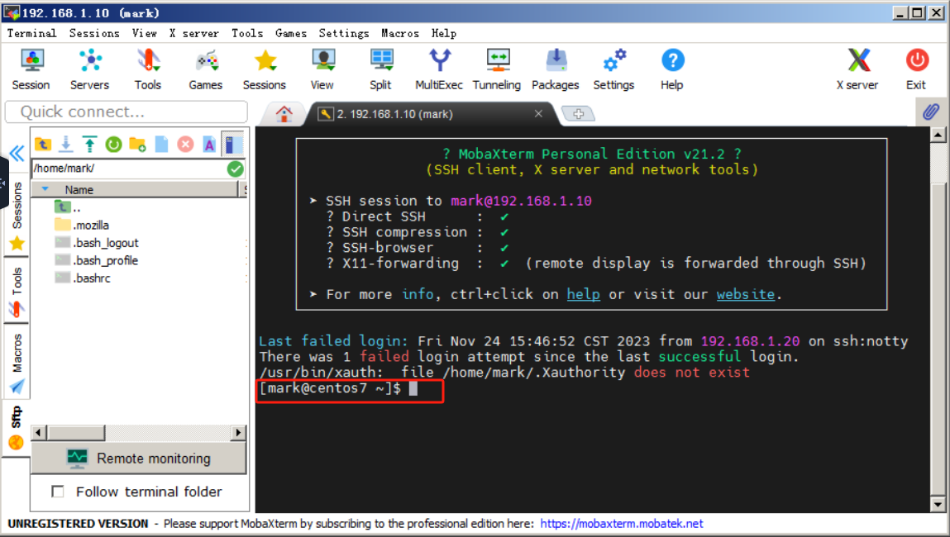Open the Games toolbar icon
This screenshot has height=537, width=950.
205,69
